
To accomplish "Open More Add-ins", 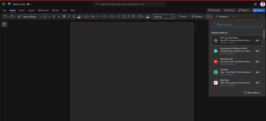I will click(x=252, y=92).
